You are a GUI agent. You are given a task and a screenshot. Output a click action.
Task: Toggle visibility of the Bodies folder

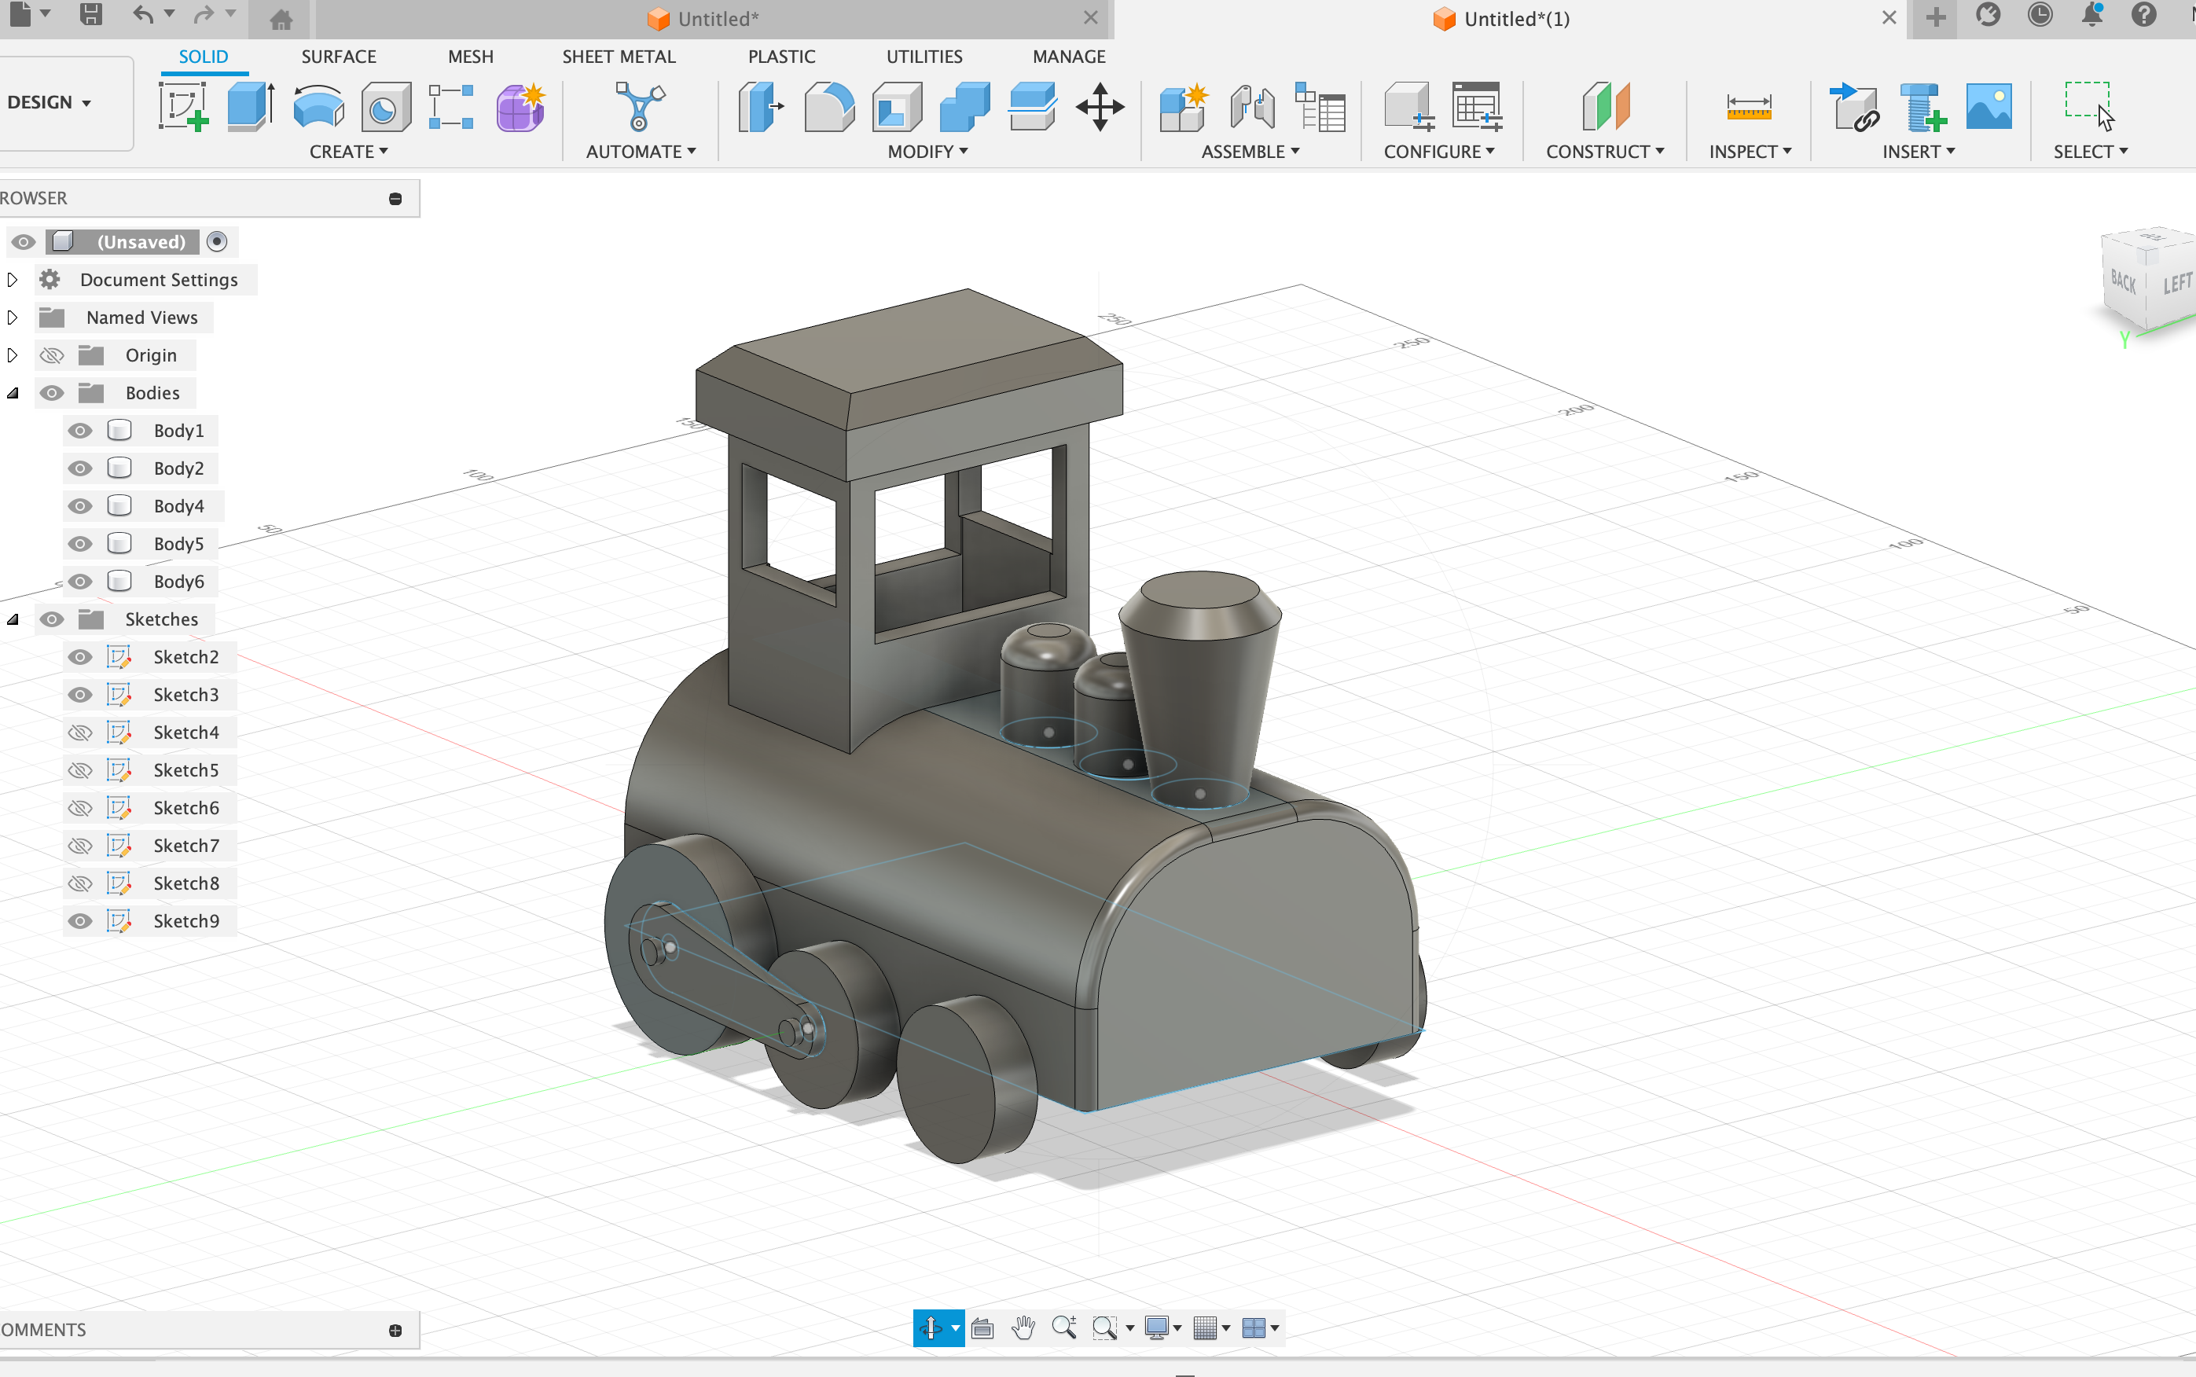click(52, 392)
